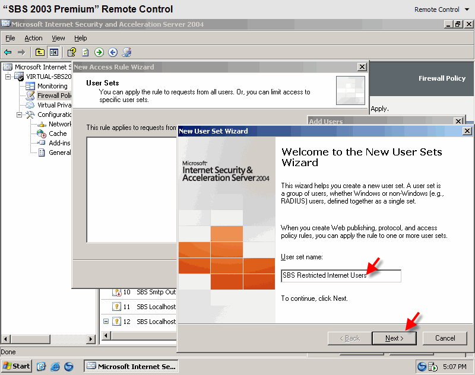Open Outlook Express from quick launch
Screen dimensions: 475x375
tap(41, 367)
